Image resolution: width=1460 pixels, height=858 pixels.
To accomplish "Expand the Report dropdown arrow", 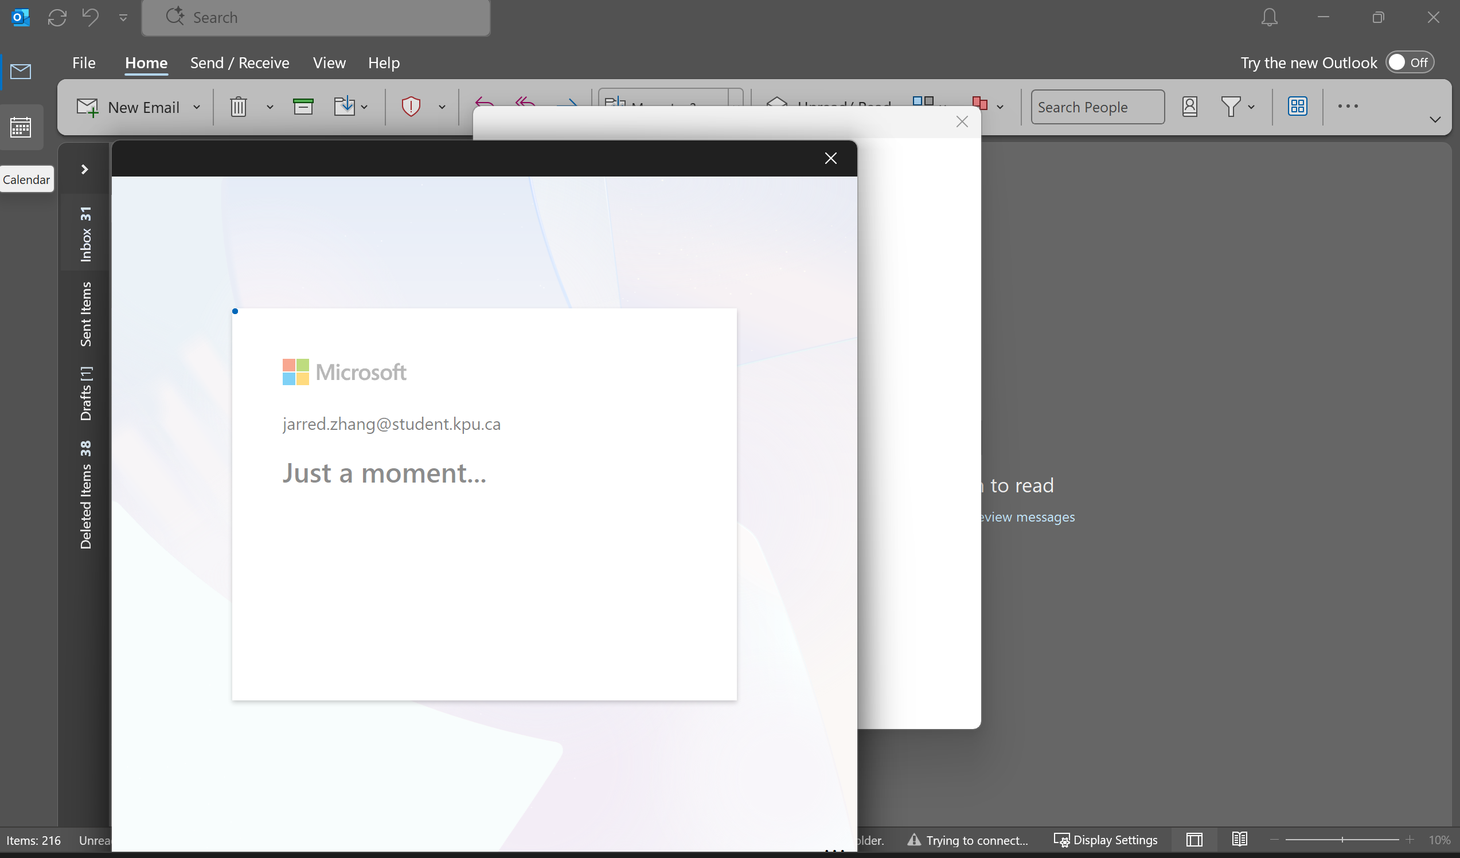I will click(x=442, y=107).
